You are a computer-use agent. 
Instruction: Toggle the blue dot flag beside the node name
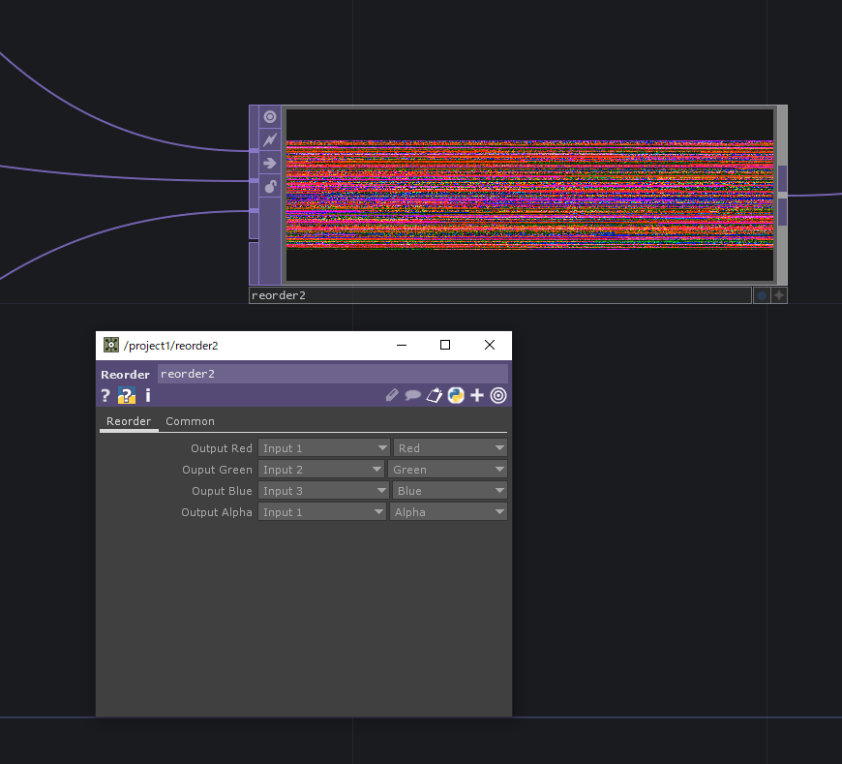pos(762,295)
